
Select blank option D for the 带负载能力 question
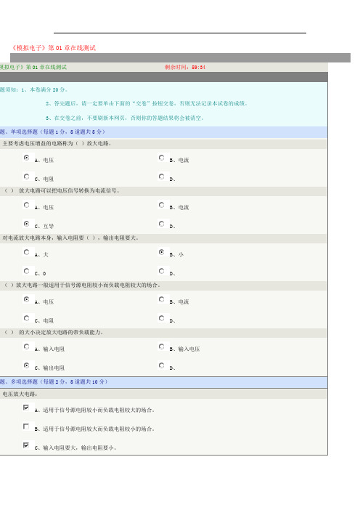click(x=161, y=365)
